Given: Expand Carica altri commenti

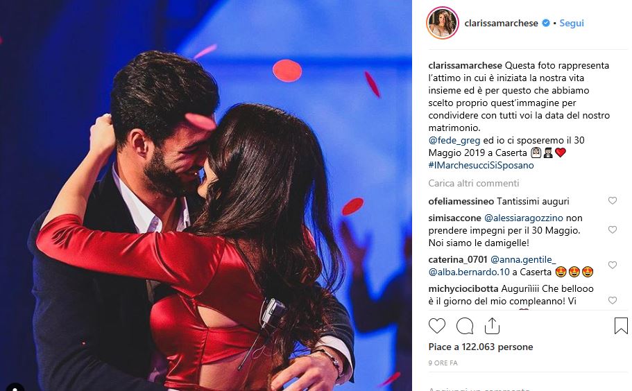Looking at the screenshot, I should 474,183.
